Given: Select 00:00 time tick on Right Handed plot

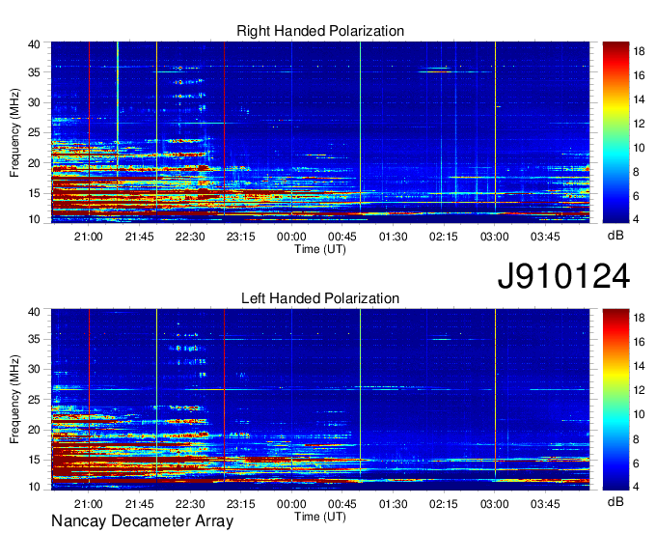Looking at the screenshot, I should coord(291,237).
